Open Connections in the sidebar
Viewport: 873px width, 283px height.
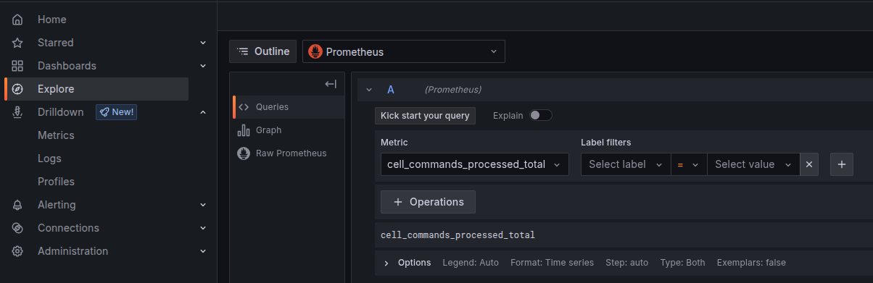[x=68, y=228]
